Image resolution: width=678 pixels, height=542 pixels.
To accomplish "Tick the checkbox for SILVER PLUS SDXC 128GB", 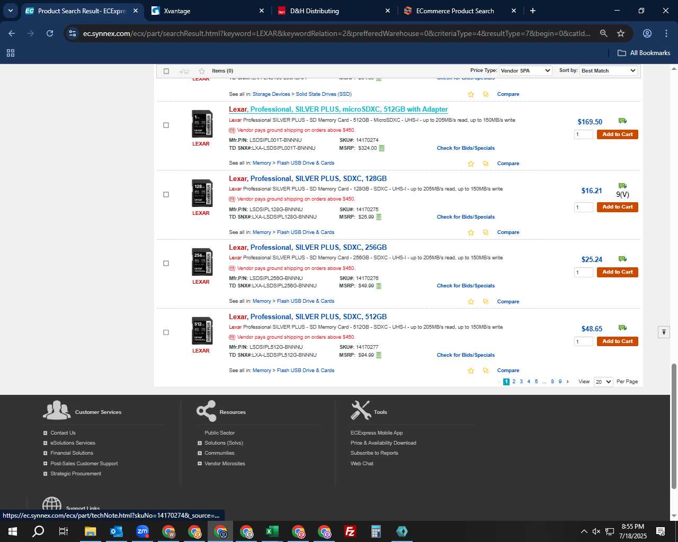I will [x=166, y=195].
